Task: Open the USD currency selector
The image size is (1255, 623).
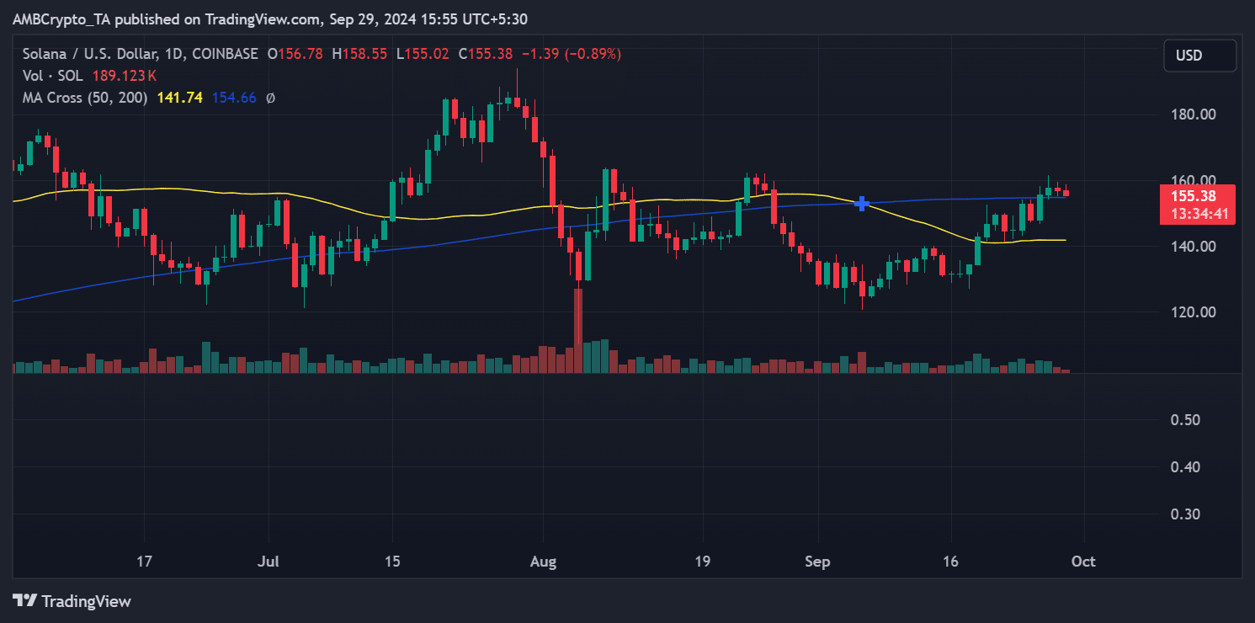Action: [1199, 55]
